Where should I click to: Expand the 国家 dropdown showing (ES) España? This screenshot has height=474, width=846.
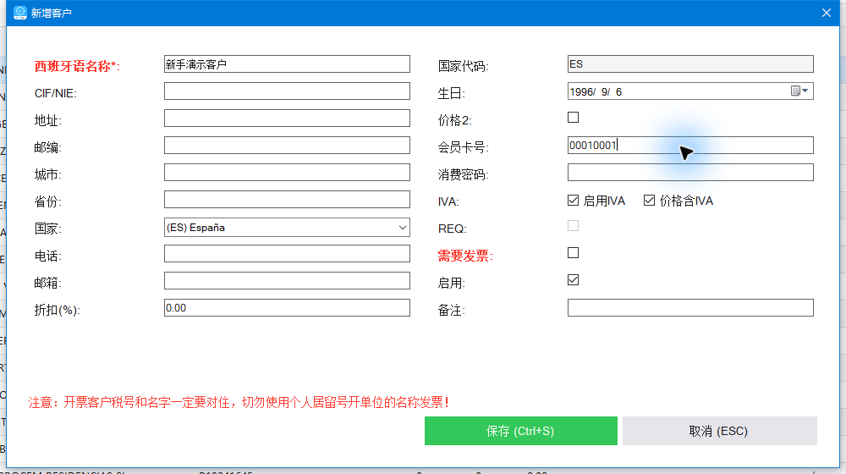pos(402,228)
